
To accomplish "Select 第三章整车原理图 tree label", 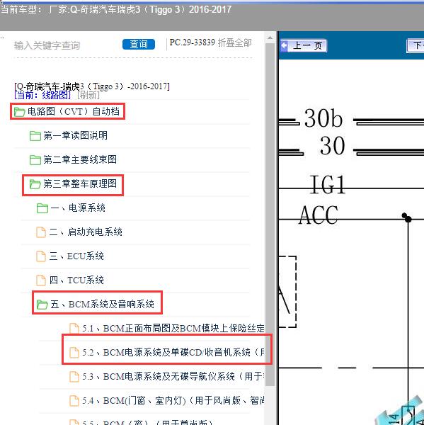I will (80, 183).
